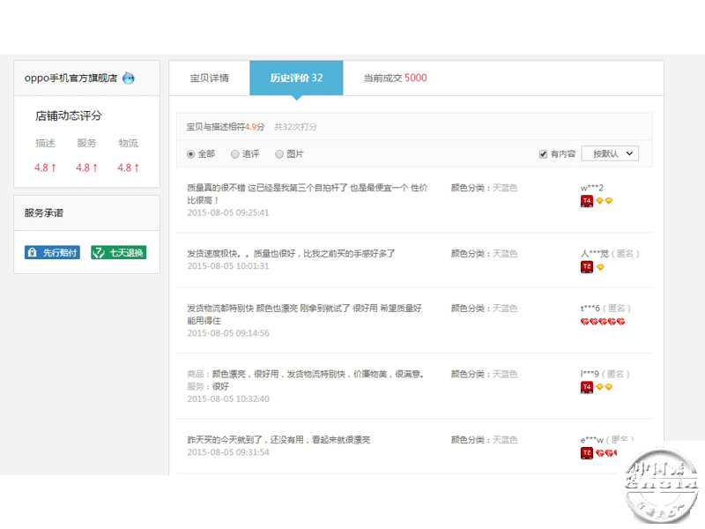Click the red hearts rating of t***6
Viewport: 705px width, 529px height.
tap(603, 322)
